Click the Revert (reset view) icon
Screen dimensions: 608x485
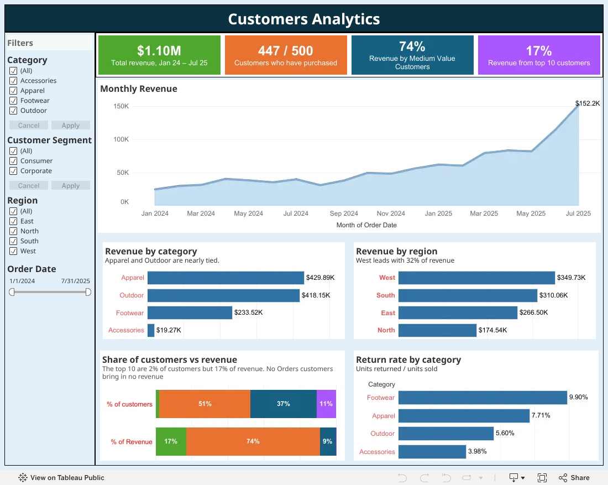446,478
